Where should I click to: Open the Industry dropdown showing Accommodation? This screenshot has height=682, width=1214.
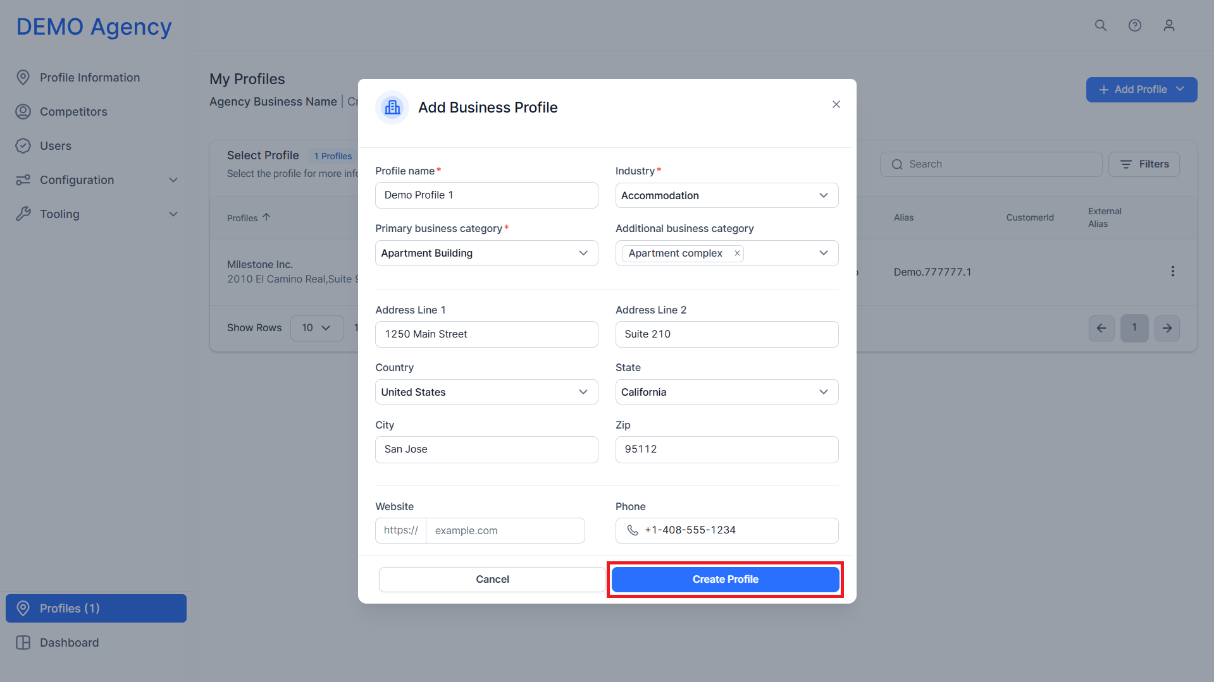727,195
